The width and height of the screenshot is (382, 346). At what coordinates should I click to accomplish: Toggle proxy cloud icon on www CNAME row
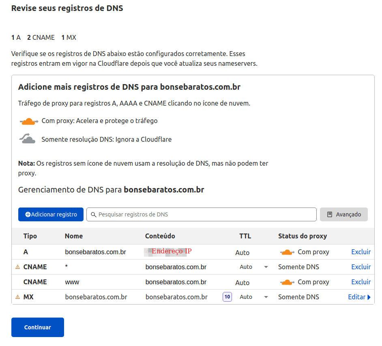pos(287,282)
